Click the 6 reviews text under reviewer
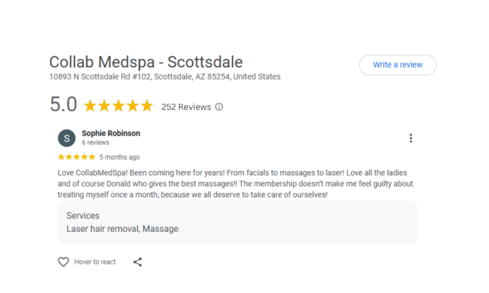Image resolution: width=489 pixels, height=293 pixels. tap(96, 143)
